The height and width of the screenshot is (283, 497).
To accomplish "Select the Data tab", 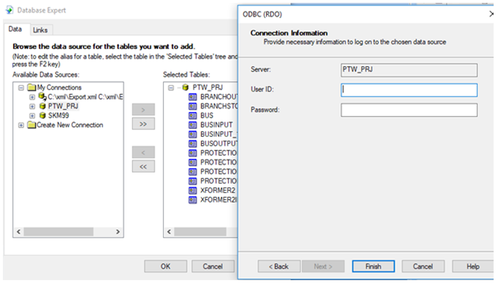I will [x=15, y=29].
